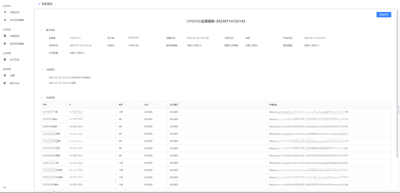
Task: Collapse the 基本信息 section
Action: (42, 30)
